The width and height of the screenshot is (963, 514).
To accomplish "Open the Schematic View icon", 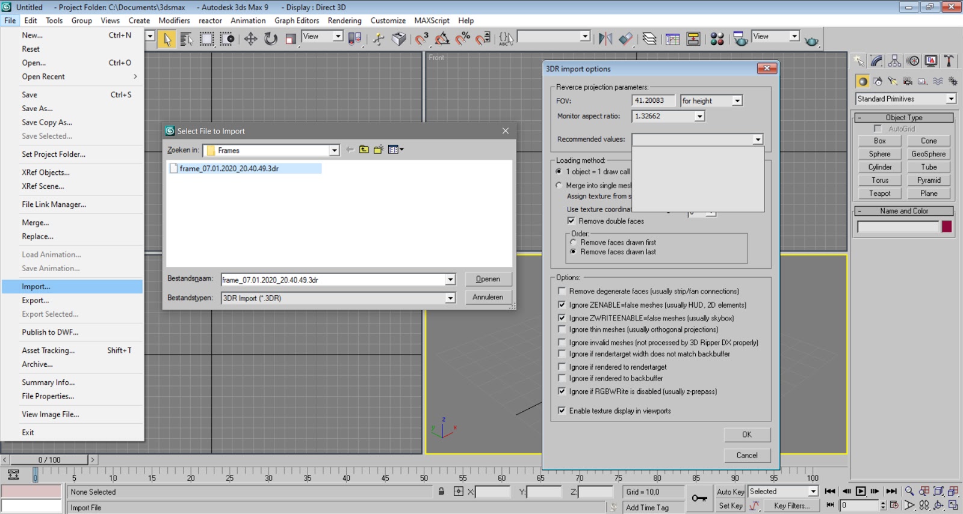I will click(693, 39).
